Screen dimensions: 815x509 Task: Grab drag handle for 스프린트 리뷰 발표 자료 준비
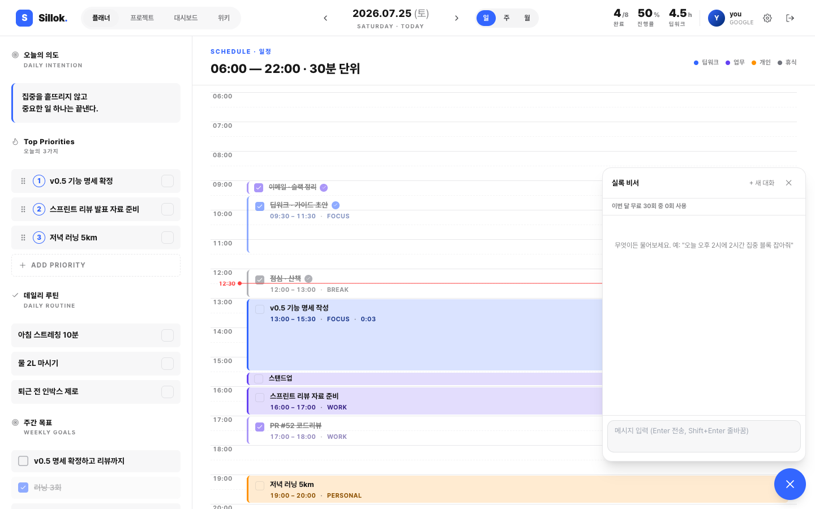point(23,209)
